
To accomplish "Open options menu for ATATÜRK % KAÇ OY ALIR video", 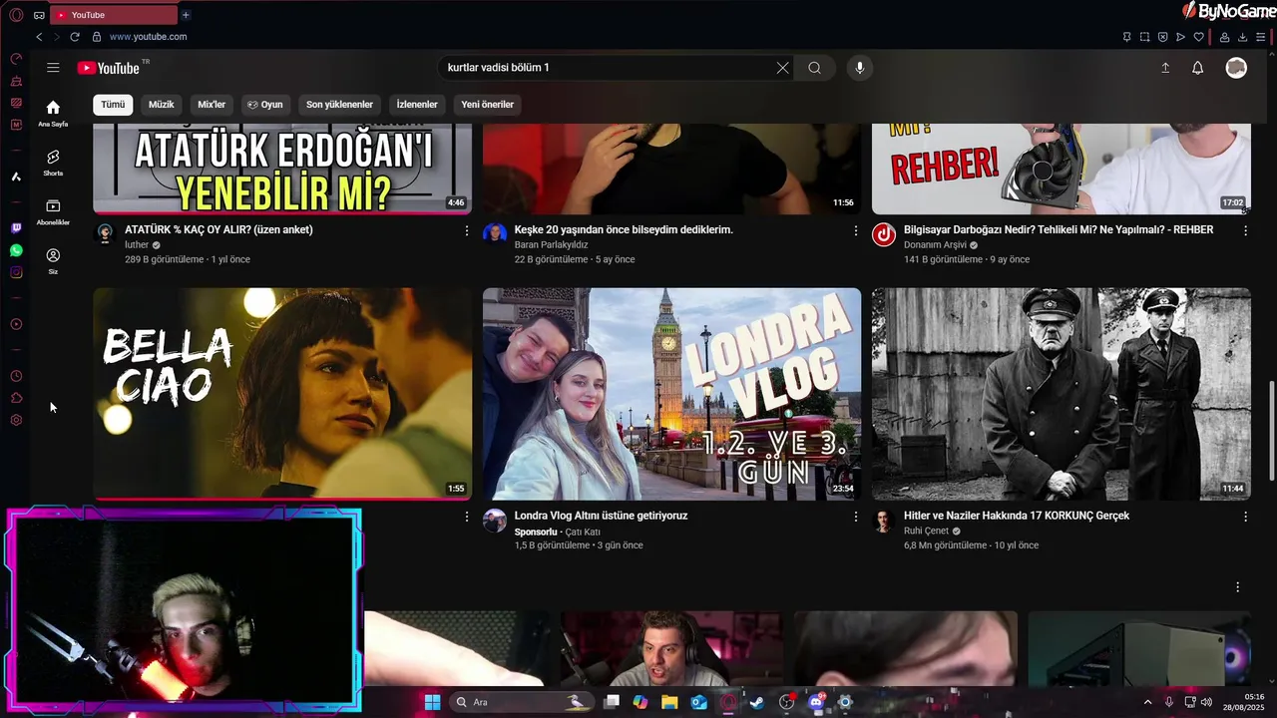I will (466, 230).
